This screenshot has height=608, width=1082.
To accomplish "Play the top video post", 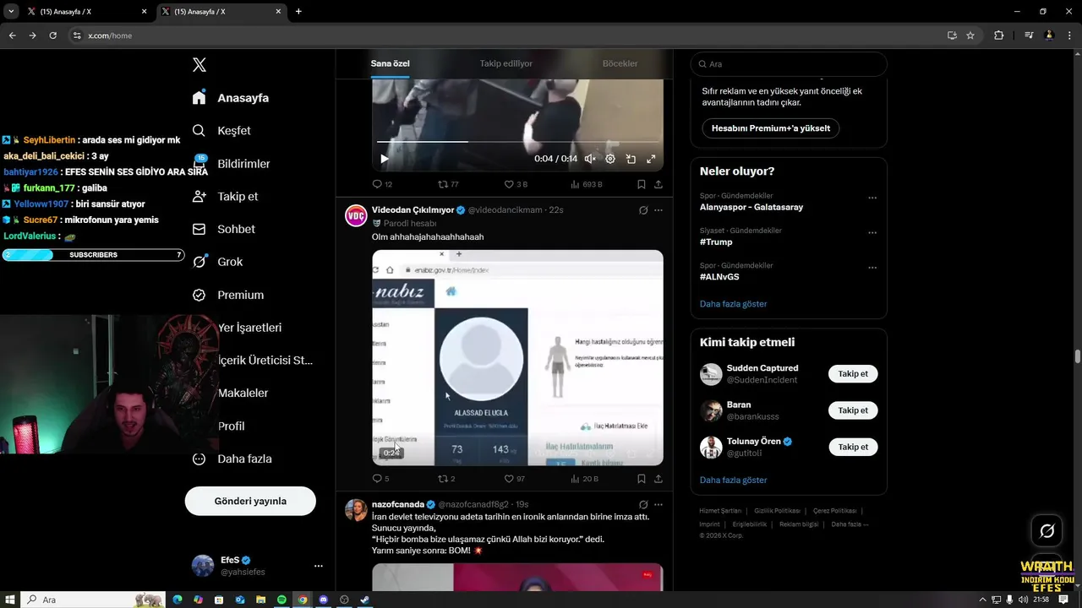I will [x=385, y=159].
